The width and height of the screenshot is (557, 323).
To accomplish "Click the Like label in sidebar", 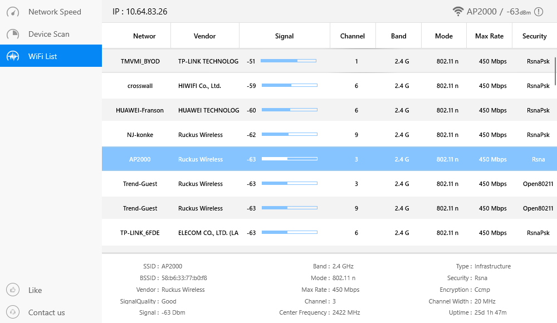I will point(35,290).
